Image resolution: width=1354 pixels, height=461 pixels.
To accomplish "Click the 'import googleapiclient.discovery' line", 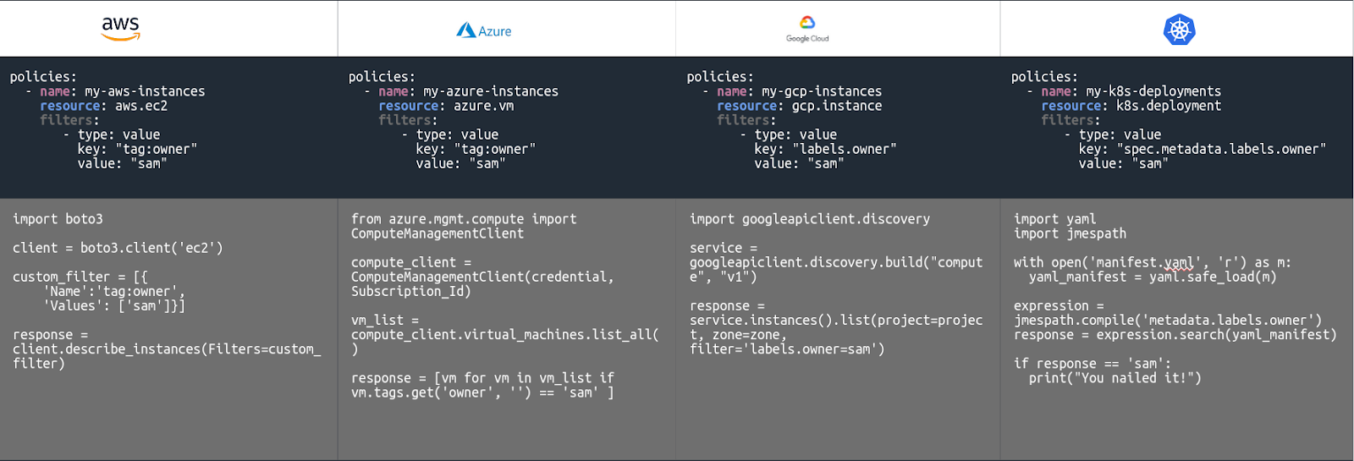I will click(x=809, y=219).
